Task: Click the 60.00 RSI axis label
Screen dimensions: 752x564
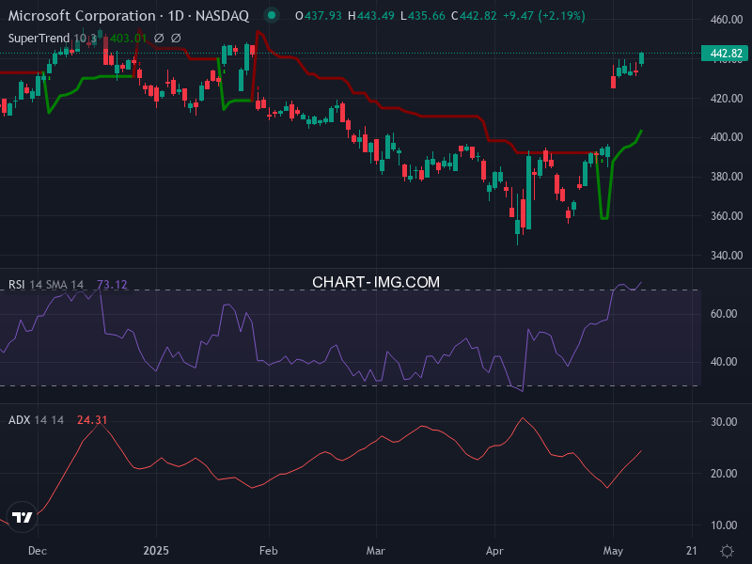Action: coord(724,314)
